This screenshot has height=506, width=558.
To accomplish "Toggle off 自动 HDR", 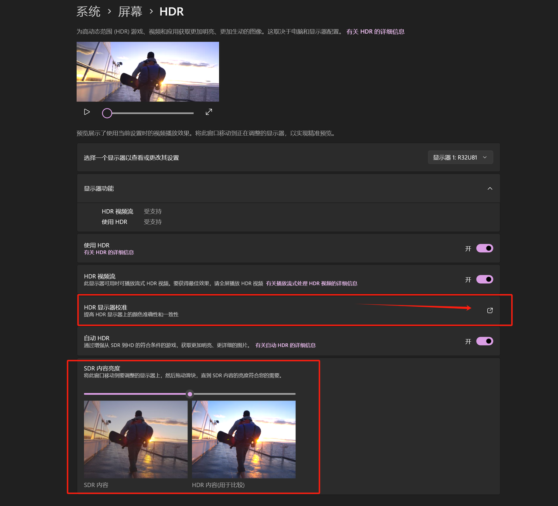I will tap(484, 341).
